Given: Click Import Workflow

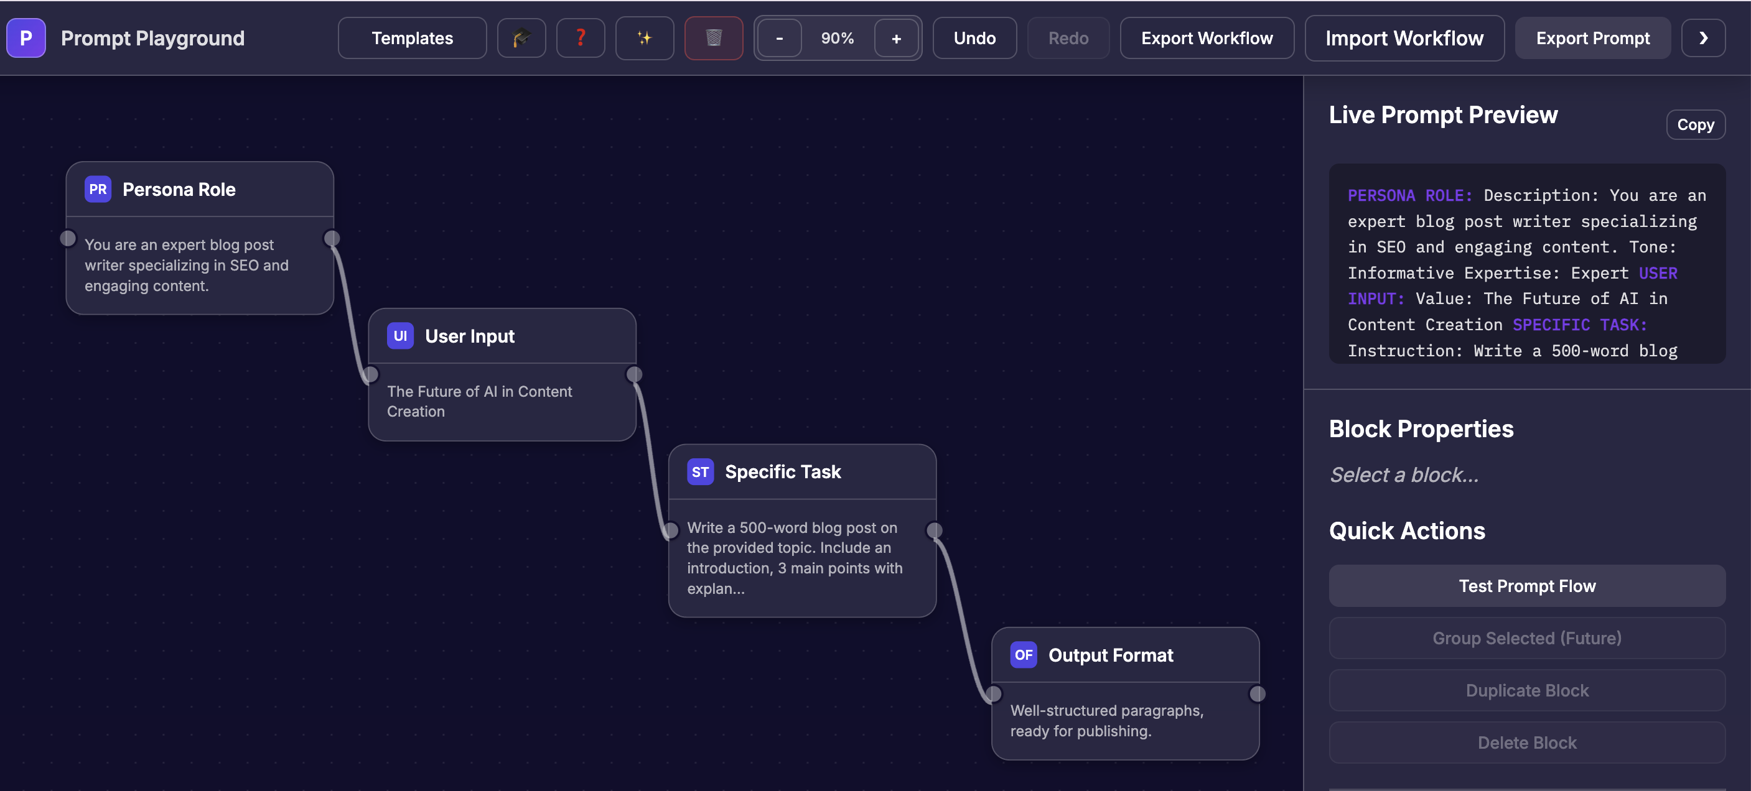Looking at the screenshot, I should (1404, 38).
